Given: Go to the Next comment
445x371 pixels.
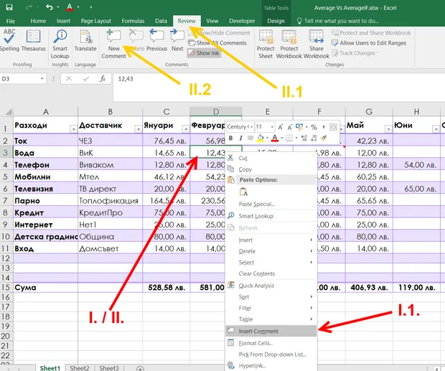Looking at the screenshot, I should (x=177, y=41).
